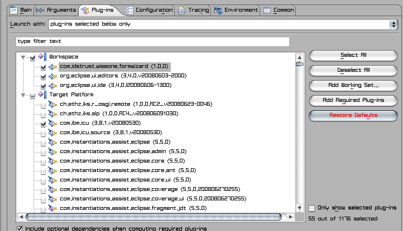The image size is (403, 231).
Task: Uncheck com.idstrust.wiseone.formwizard checkbox
Action: pos(43,68)
